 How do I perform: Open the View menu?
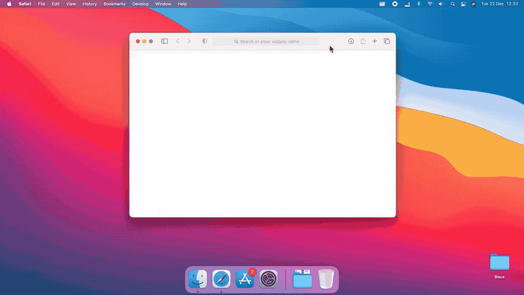click(x=71, y=4)
